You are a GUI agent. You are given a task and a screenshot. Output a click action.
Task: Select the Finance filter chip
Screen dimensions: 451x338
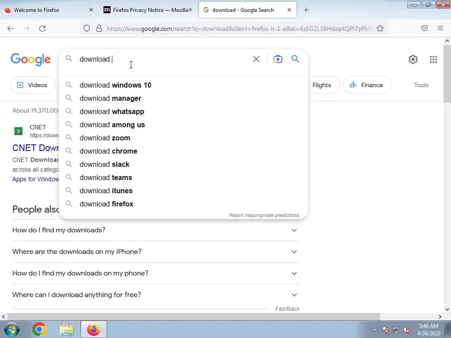coord(367,85)
